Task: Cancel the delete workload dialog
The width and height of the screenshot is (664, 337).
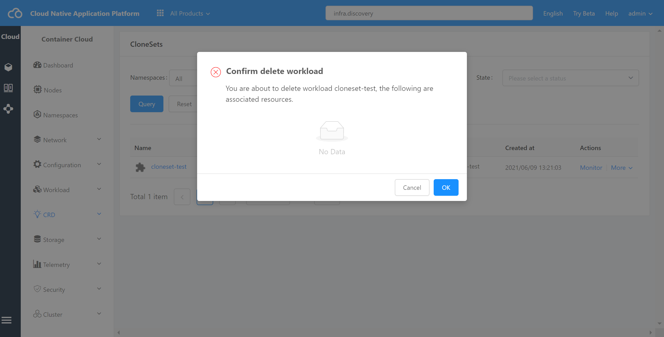Action: coord(412,187)
